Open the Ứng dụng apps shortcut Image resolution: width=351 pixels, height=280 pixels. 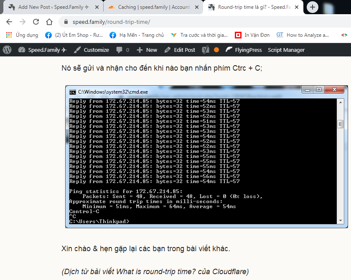(x=22, y=35)
